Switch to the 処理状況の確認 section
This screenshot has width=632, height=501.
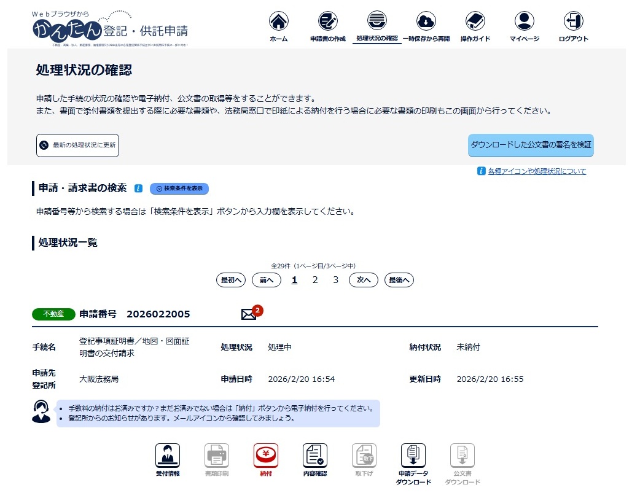(x=376, y=26)
